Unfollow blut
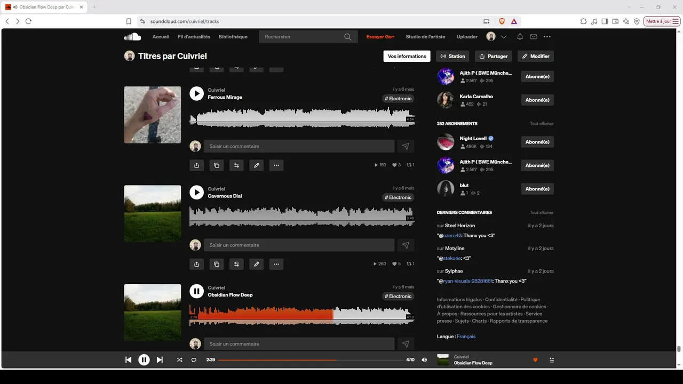This screenshot has width=683, height=384. (537, 189)
